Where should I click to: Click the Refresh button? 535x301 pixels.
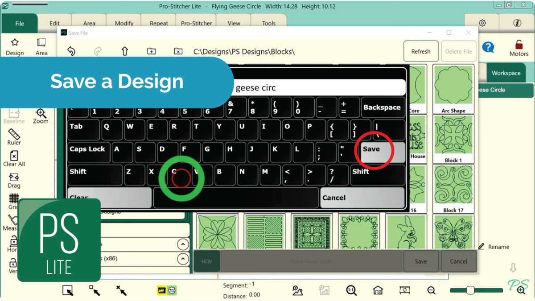point(420,52)
